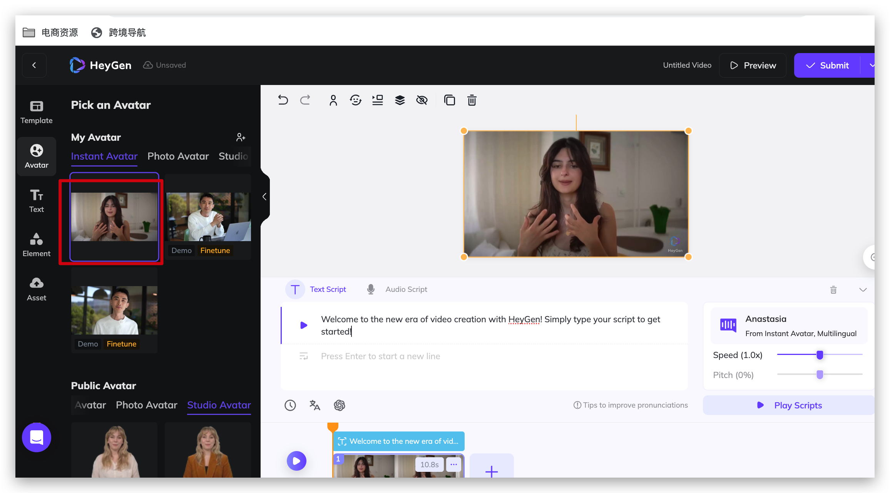Click the undo arrow icon
The image size is (890, 493).
(x=283, y=100)
